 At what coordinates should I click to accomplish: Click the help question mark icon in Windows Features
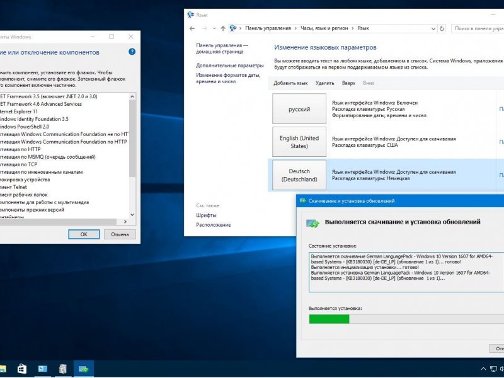pos(132,52)
